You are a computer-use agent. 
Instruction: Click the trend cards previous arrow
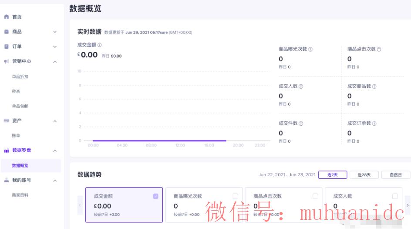tap(80, 205)
